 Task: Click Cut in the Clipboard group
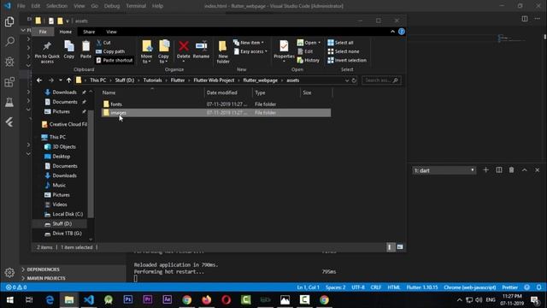(103, 43)
